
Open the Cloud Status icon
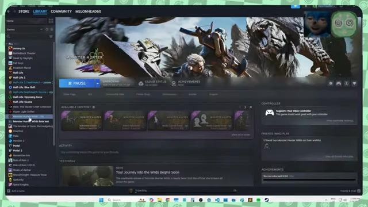click(x=141, y=83)
